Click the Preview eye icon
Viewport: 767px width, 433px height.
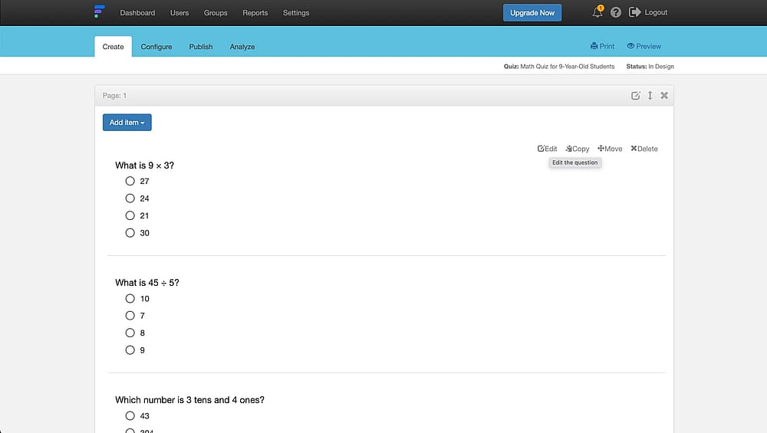click(630, 46)
